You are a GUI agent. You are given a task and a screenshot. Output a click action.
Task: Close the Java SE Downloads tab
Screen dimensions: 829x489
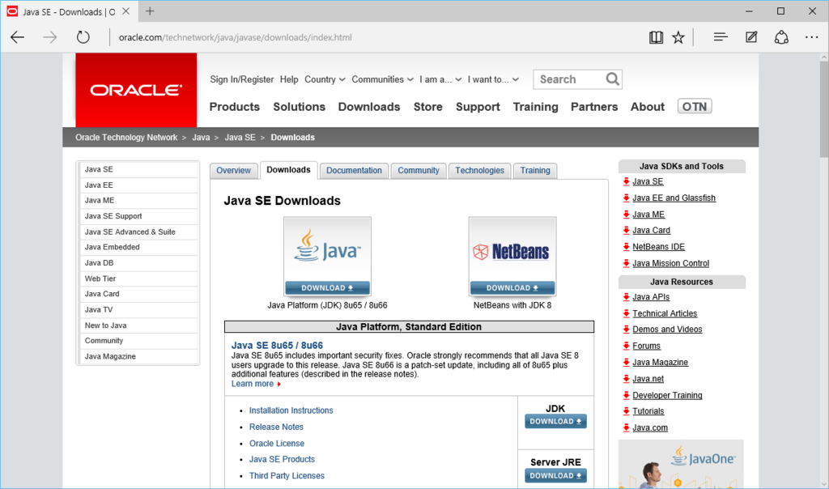point(125,11)
